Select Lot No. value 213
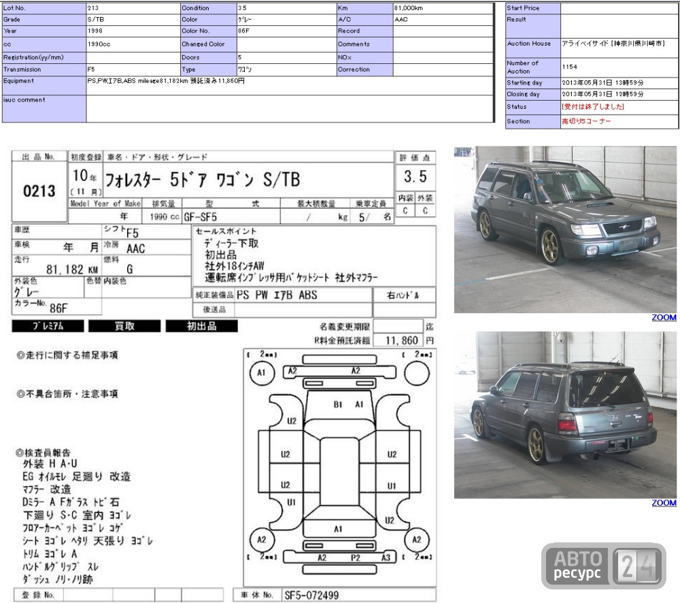The height and width of the screenshot is (603, 680). [x=92, y=7]
